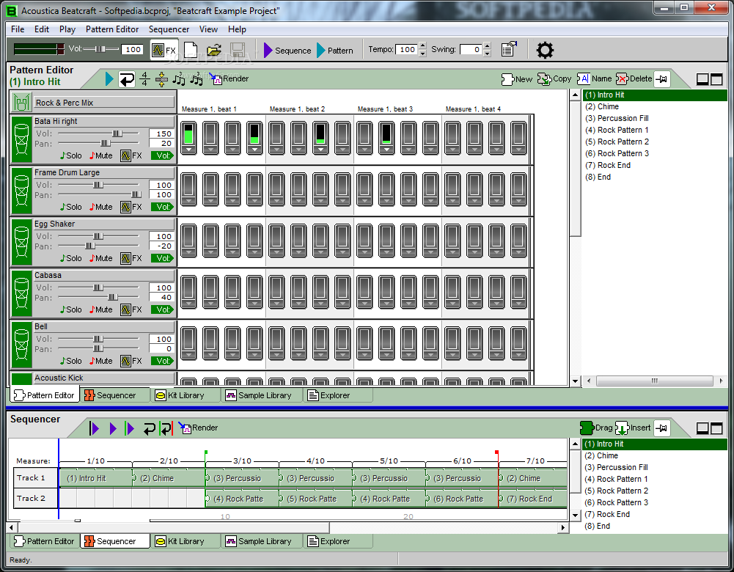The image size is (734, 572).
Task: Mute the Bell instrument
Action: tap(100, 361)
